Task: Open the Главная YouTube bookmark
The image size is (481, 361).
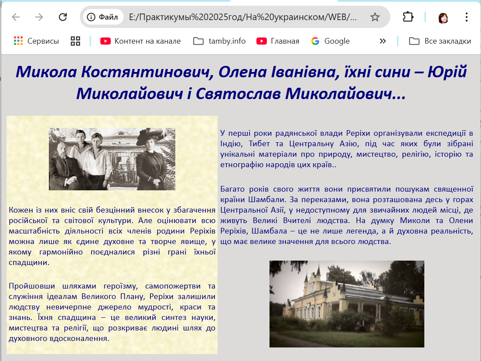Action: pyautogui.click(x=278, y=41)
